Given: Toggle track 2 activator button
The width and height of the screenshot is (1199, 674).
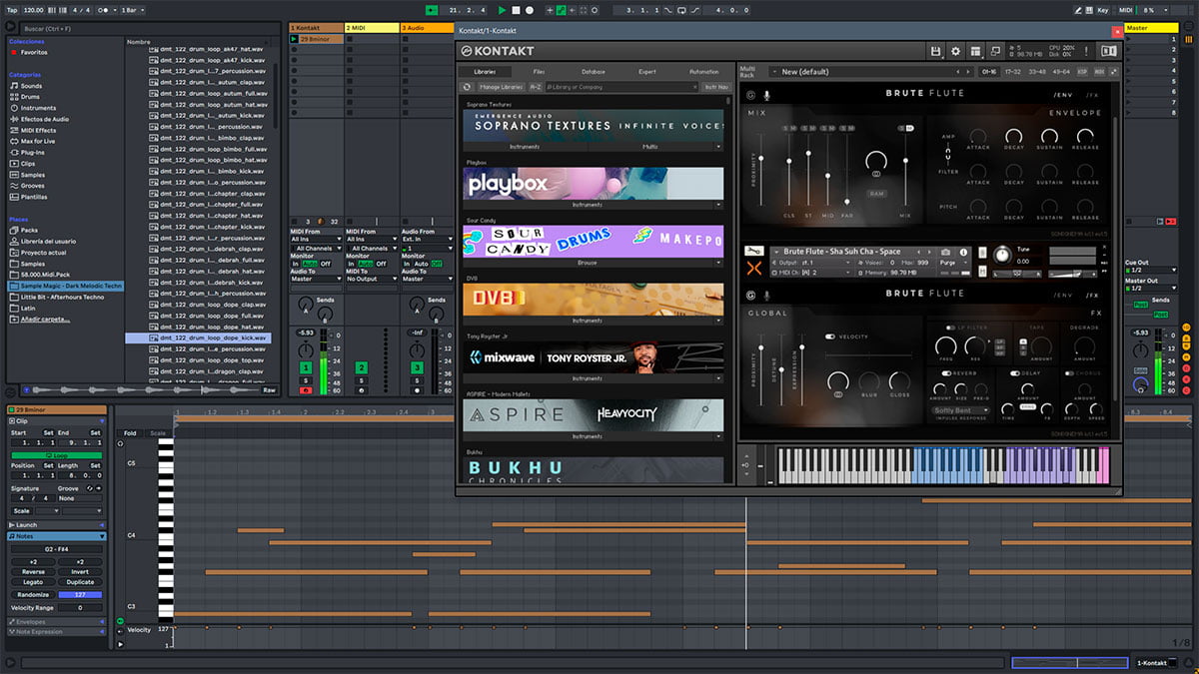Looking at the screenshot, I should tap(361, 368).
